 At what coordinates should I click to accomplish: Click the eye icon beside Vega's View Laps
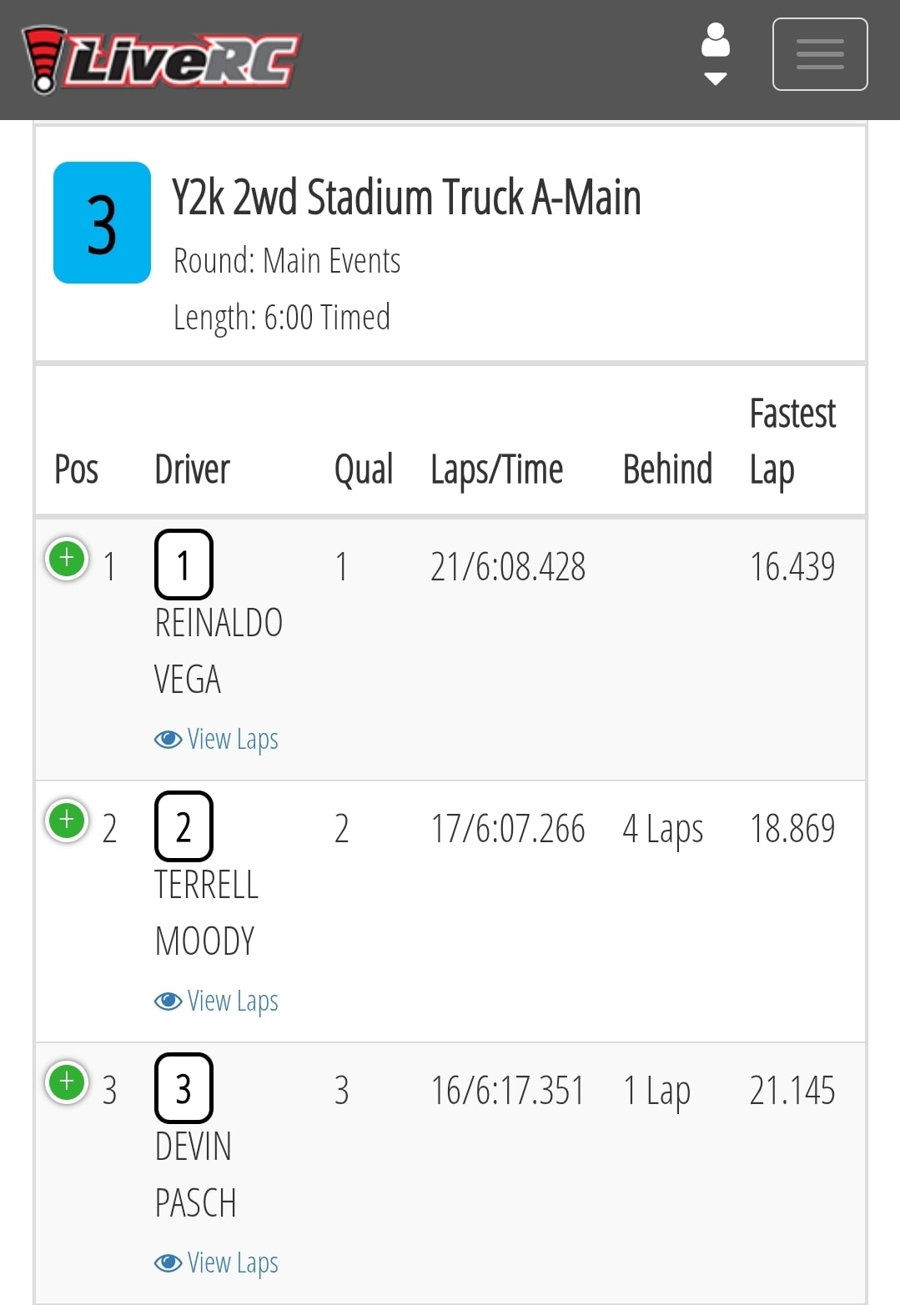[x=168, y=740]
